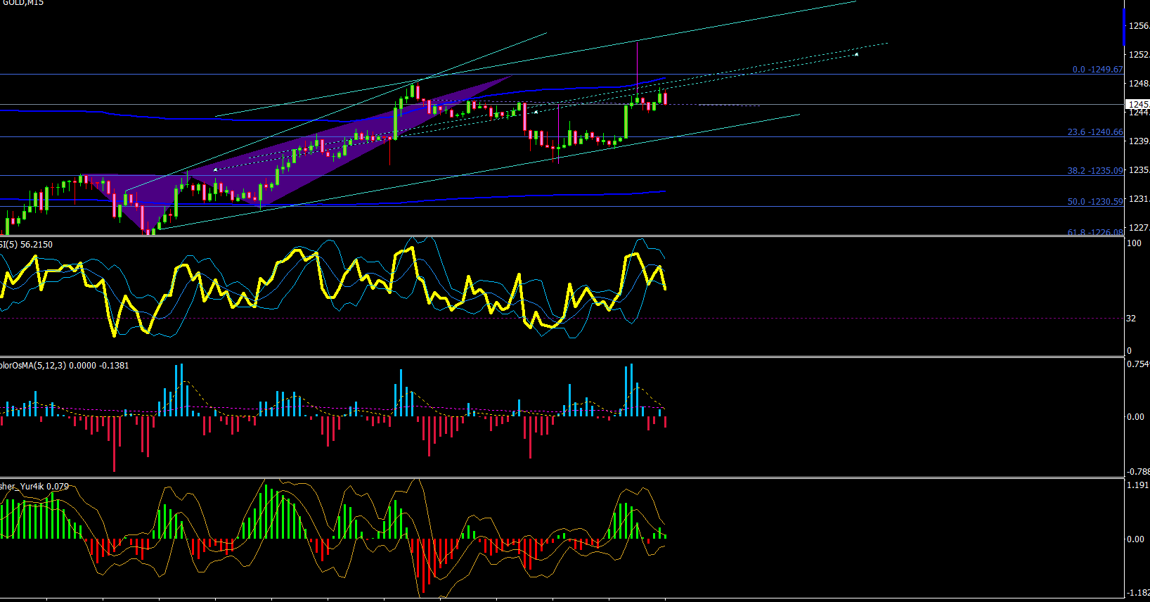
Task: Select the Fibonacci 50.0 -1230.59 level label
Action: click(1095, 202)
